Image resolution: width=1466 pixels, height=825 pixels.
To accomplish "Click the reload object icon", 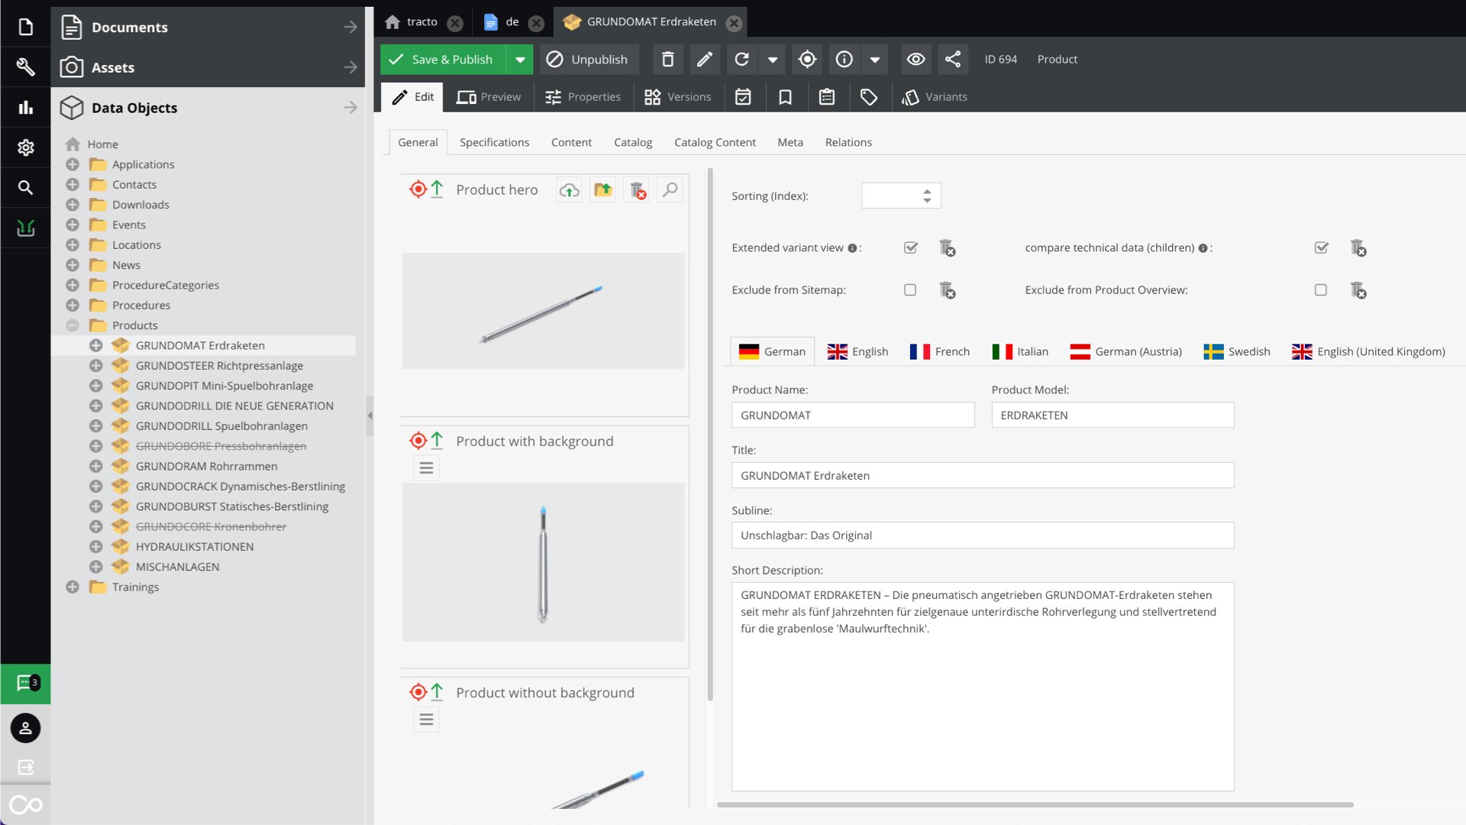I will pyautogui.click(x=741, y=60).
